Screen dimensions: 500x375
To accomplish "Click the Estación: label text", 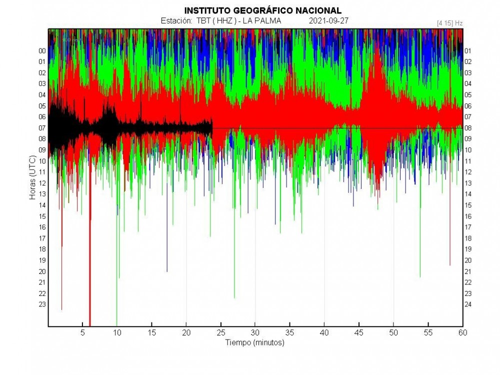I will (175, 20).
